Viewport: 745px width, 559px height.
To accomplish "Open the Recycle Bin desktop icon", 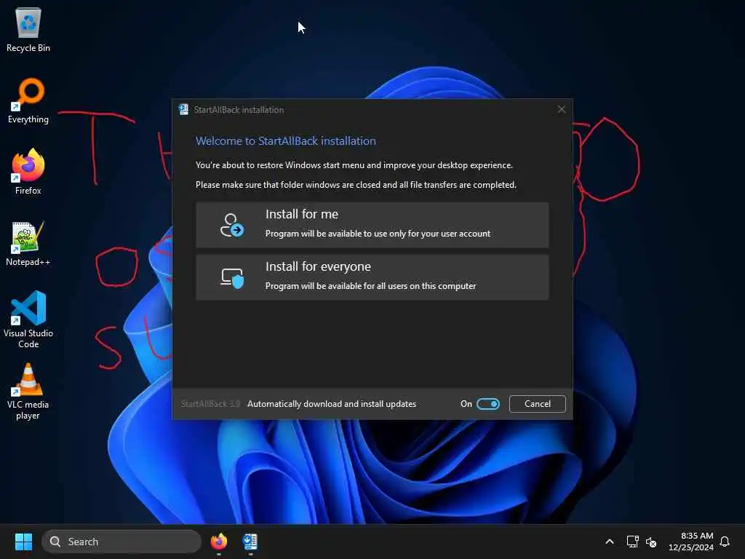I will point(28,29).
